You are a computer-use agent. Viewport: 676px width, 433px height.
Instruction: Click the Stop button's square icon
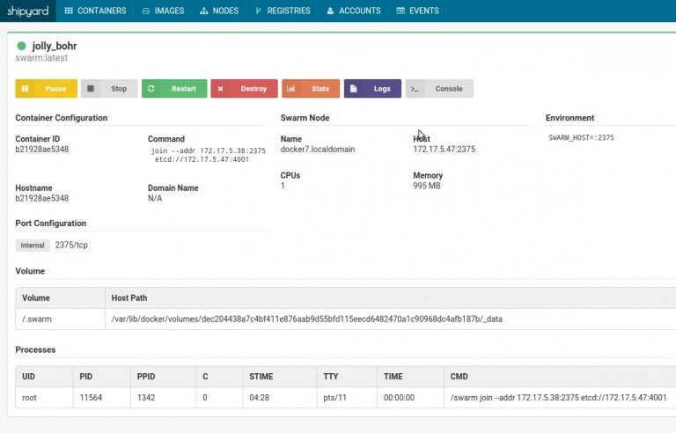(x=91, y=88)
